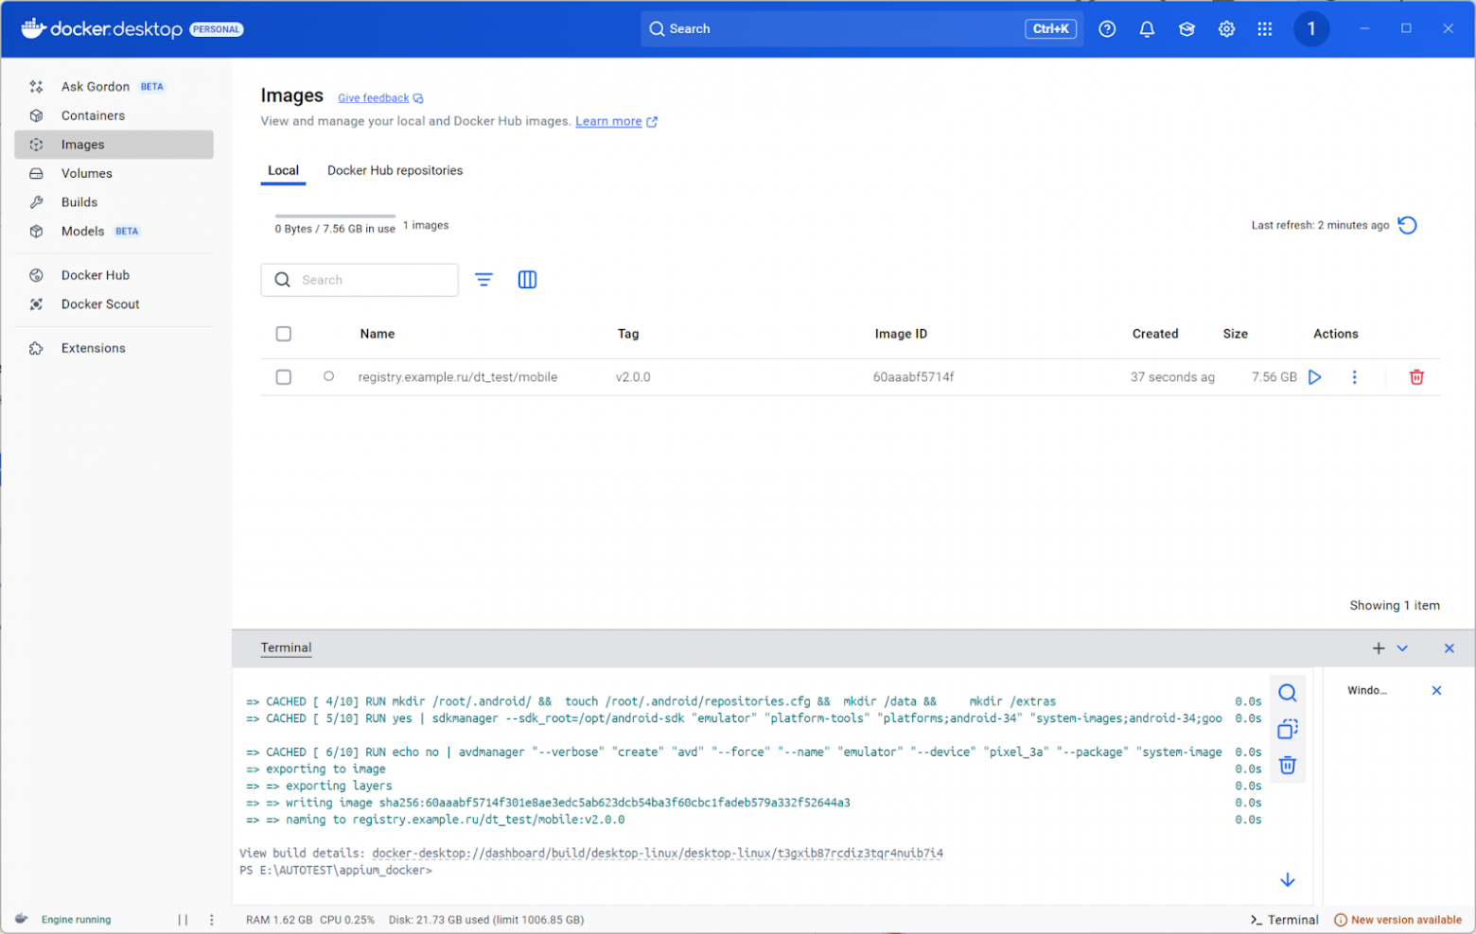
Task: Click the registry.example.ru/dt_test/mobile image name
Action: tap(458, 377)
